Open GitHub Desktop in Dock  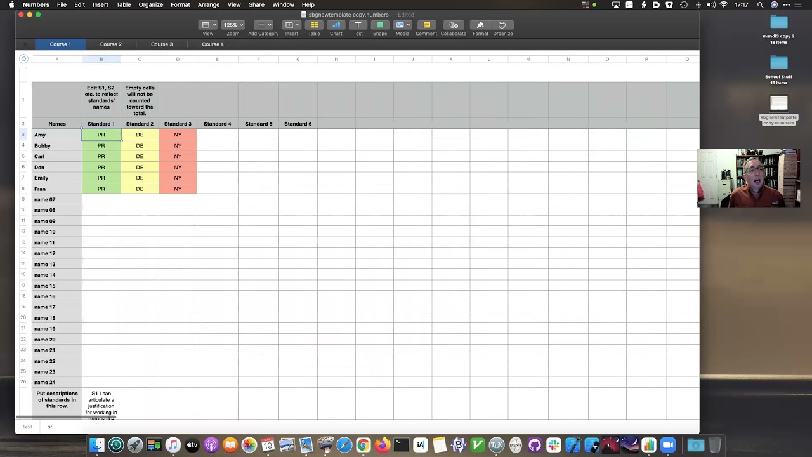tap(535, 445)
